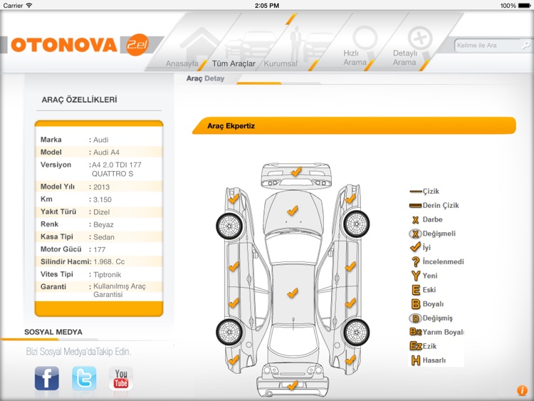The image size is (534, 401).
Task: Click the ARAÇ ÖZELLİKLERİ heading
Action: (x=79, y=100)
